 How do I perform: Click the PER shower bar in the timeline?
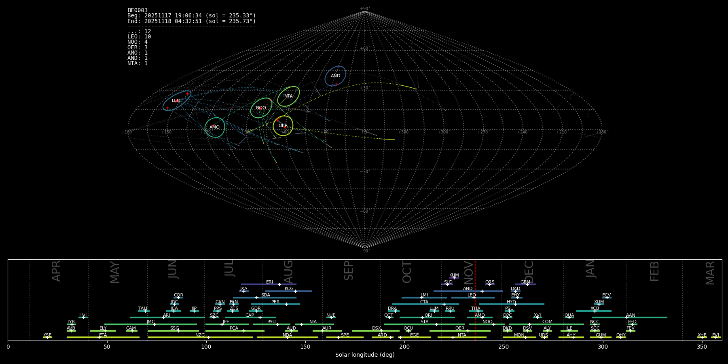(275, 304)
